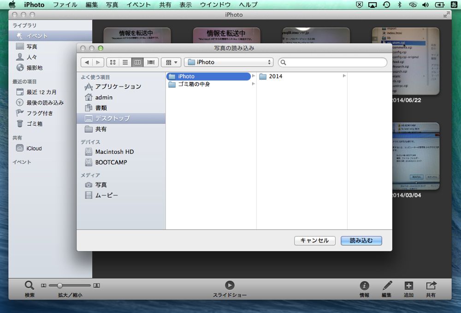Open the 表示 menu
461x313 pixels.
click(185, 5)
